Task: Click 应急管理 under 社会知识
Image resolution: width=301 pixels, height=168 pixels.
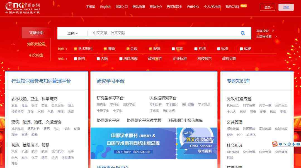Action: tap(265, 152)
